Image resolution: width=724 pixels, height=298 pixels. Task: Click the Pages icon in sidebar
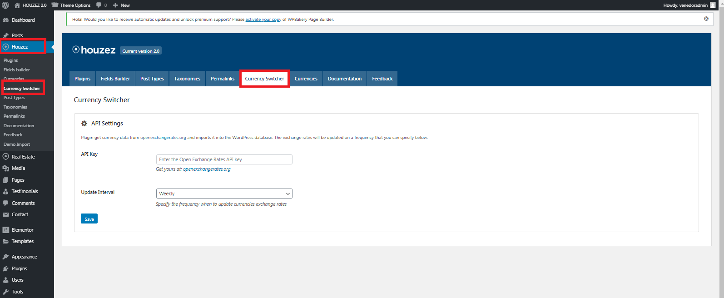[6, 180]
